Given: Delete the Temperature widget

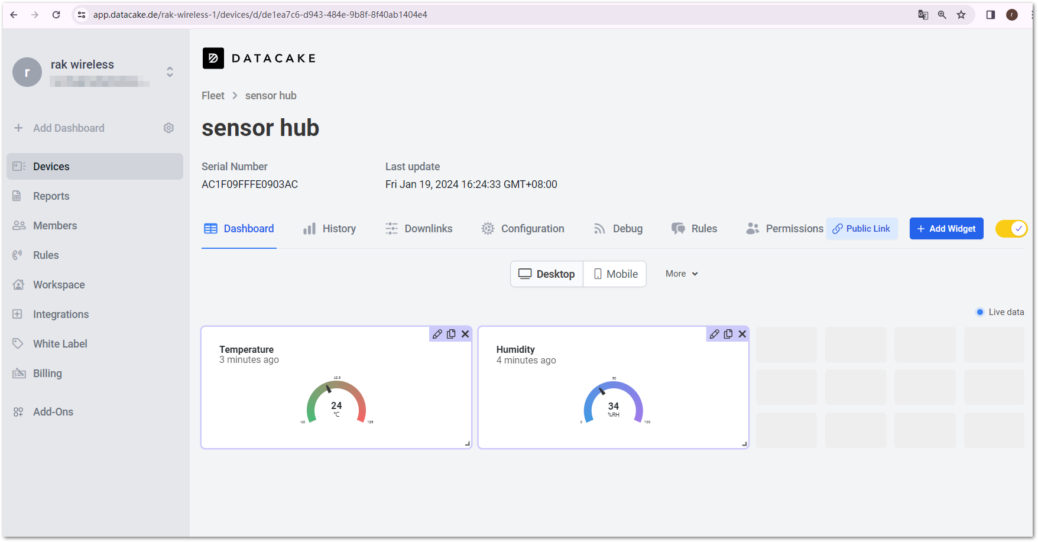Looking at the screenshot, I should [x=465, y=334].
